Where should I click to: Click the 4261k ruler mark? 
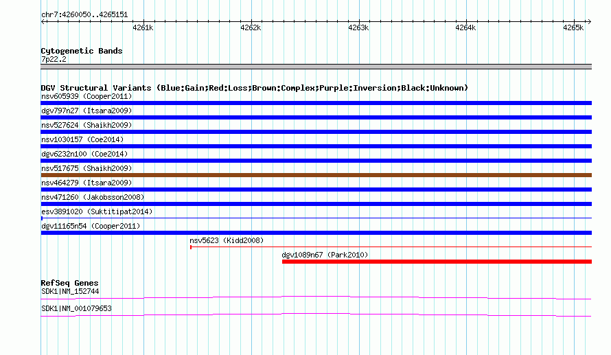tap(143, 27)
